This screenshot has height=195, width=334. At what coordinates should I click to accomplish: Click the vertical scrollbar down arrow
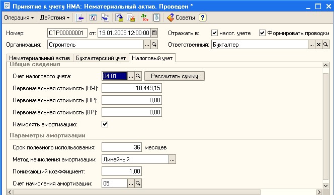click(x=325, y=186)
